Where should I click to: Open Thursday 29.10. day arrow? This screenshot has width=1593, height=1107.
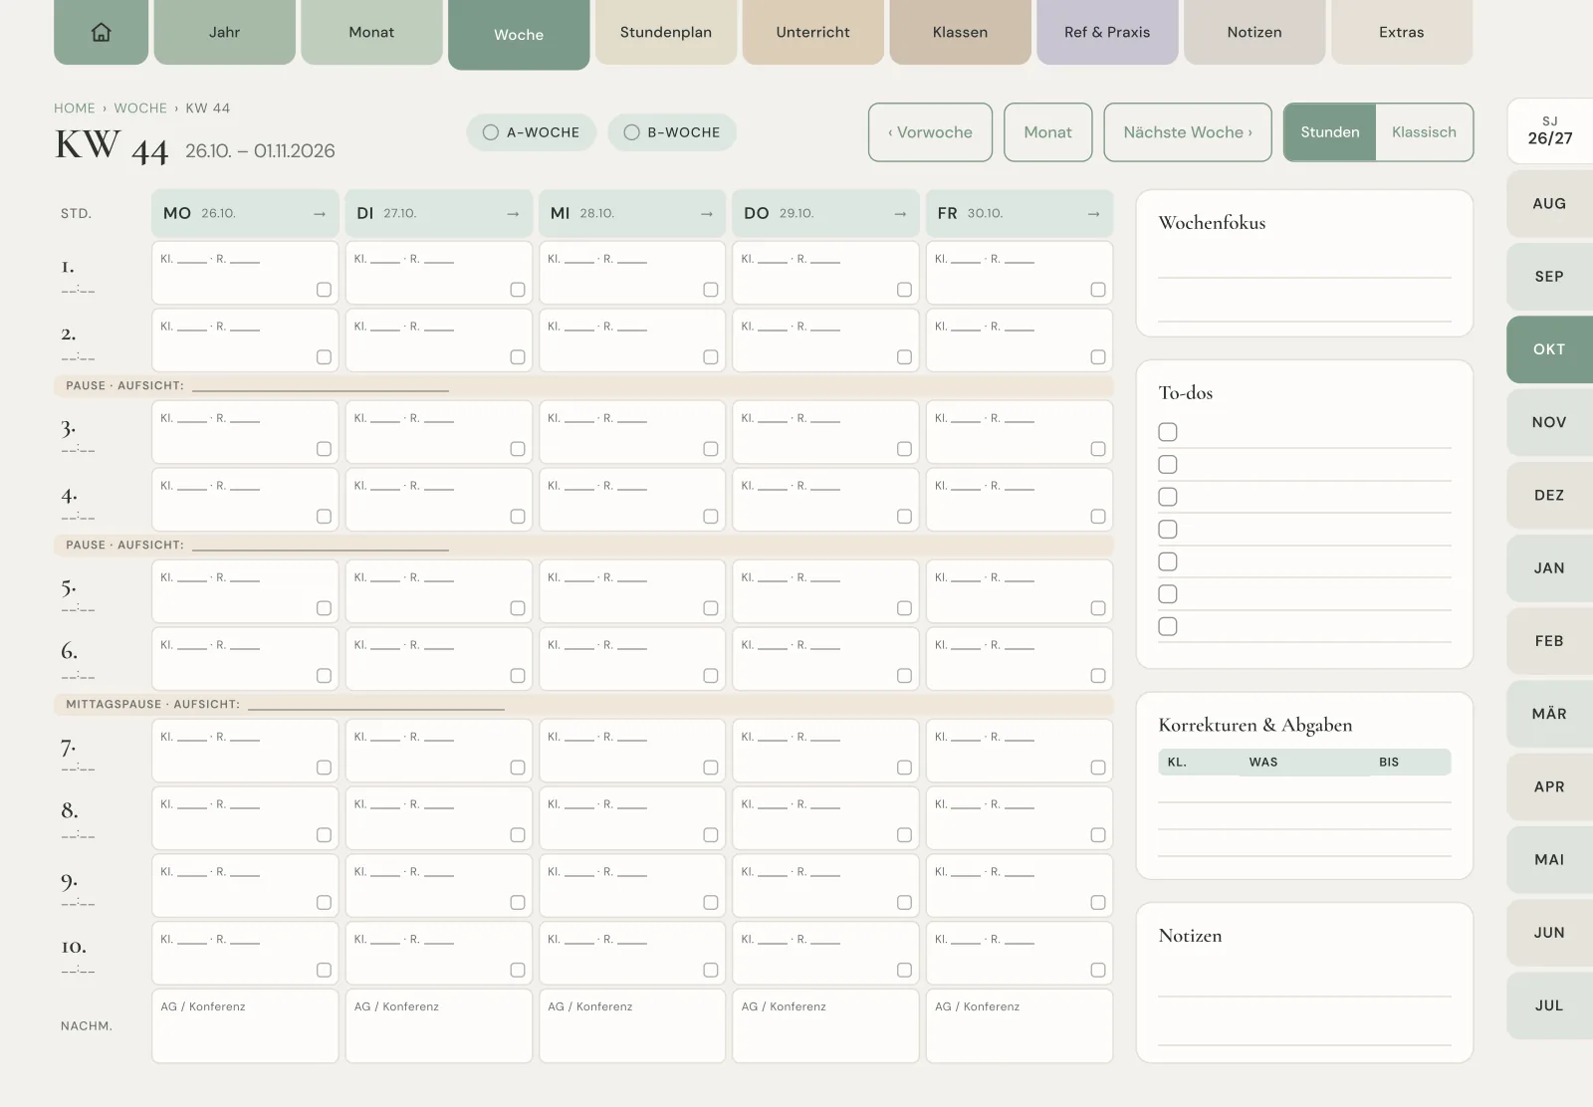pos(900,214)
